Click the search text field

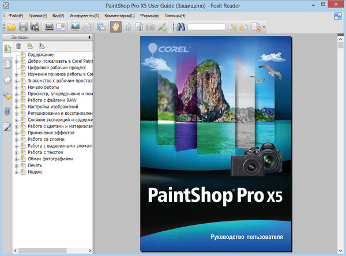click(x=206, y=27)
